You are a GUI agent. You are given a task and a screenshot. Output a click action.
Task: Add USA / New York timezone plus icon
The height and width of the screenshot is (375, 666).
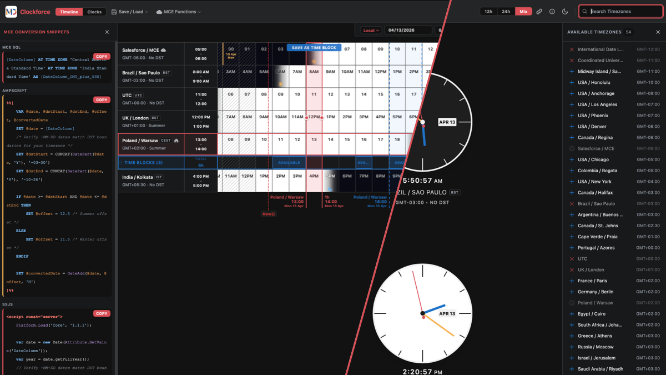(x=572, y=182)
